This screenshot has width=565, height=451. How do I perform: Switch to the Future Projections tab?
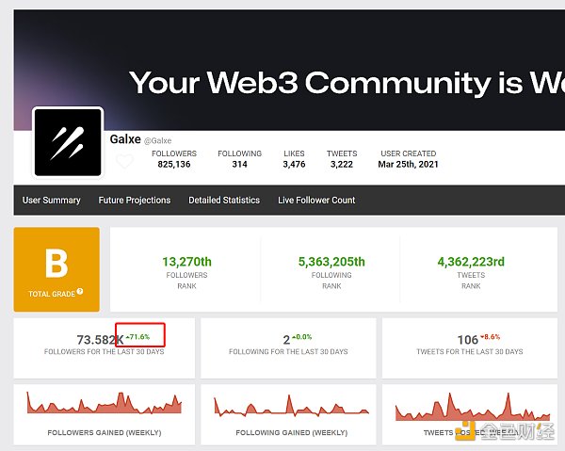(135, 201)
